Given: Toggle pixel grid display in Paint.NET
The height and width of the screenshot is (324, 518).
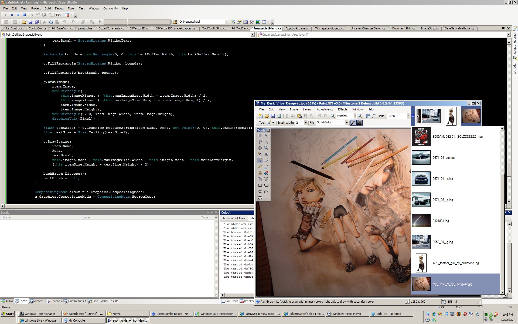Looking at the screenshot, I should coord(368,116).
